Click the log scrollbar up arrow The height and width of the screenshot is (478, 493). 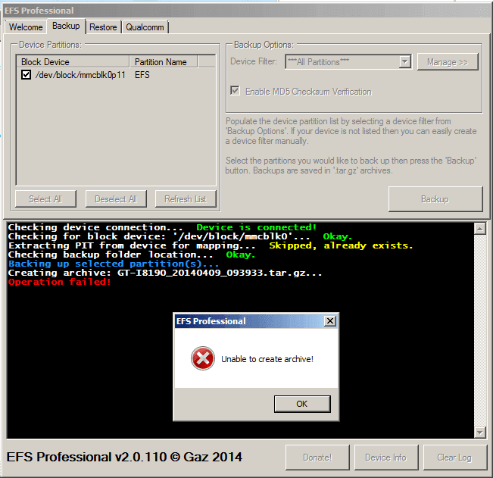point(480,228)
